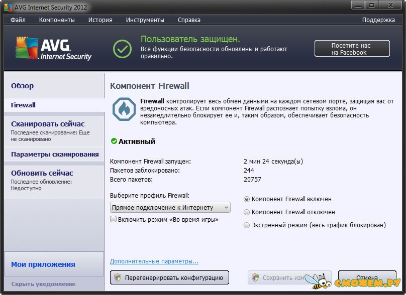Click shield icon on Сохранить изменения button
This screenshot has height=295, width=406.
[255, 277]
